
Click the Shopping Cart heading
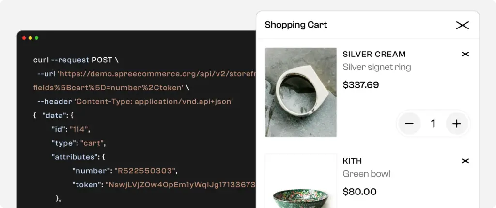[296, 25]
